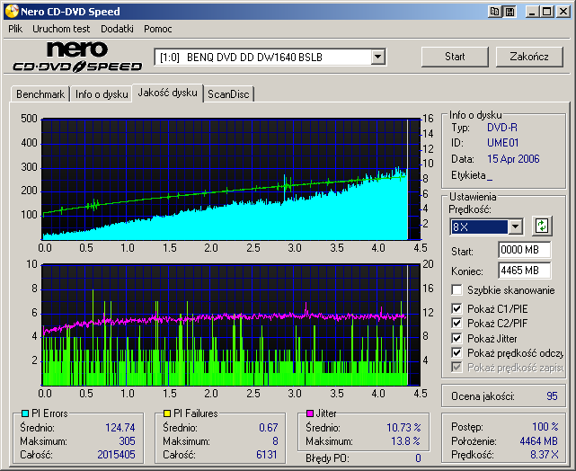This screenshot has height=471, width=576.
Task: Click the green refresh speed icon
Action: click(542, 226)
